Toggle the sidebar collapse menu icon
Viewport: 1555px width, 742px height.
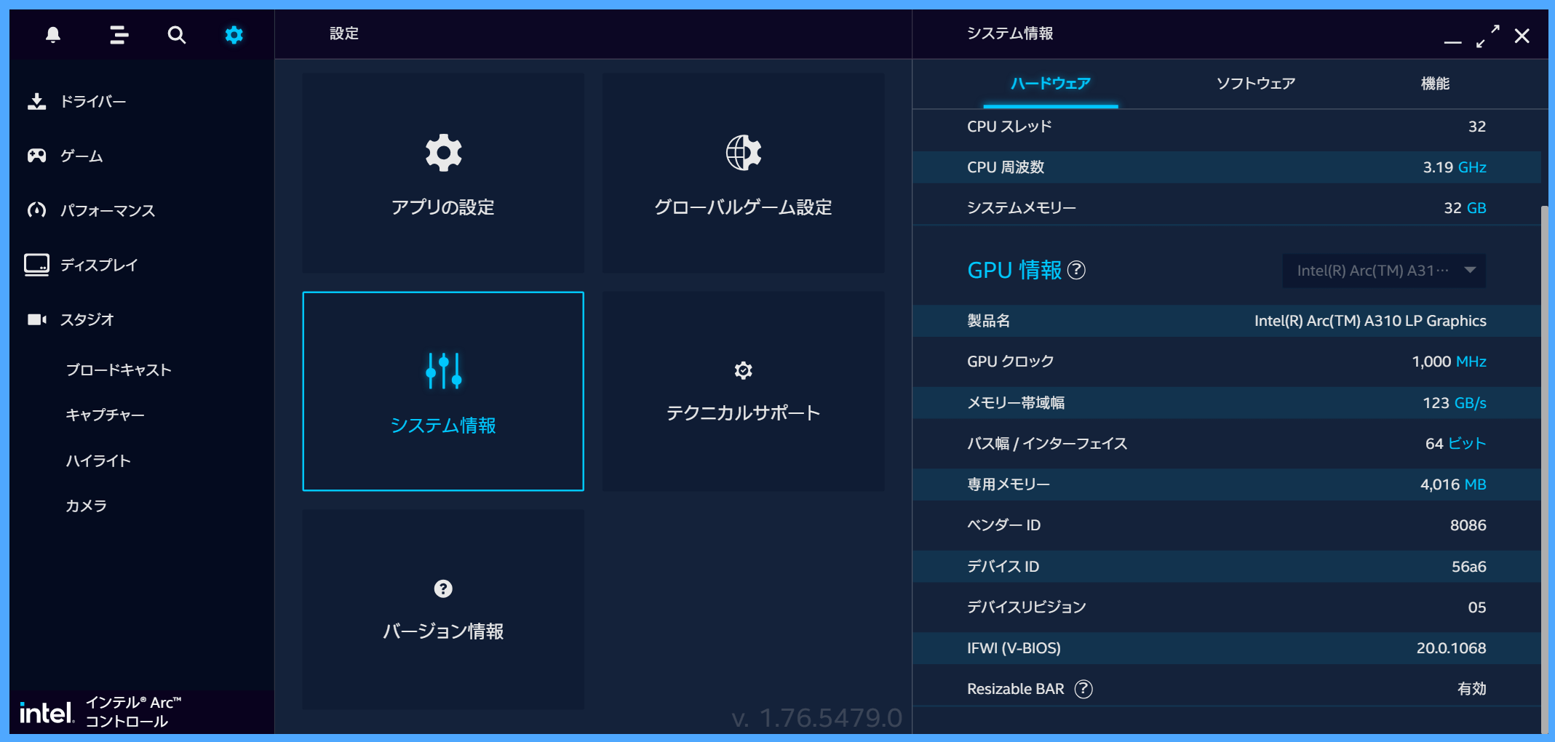click(119, 34)
